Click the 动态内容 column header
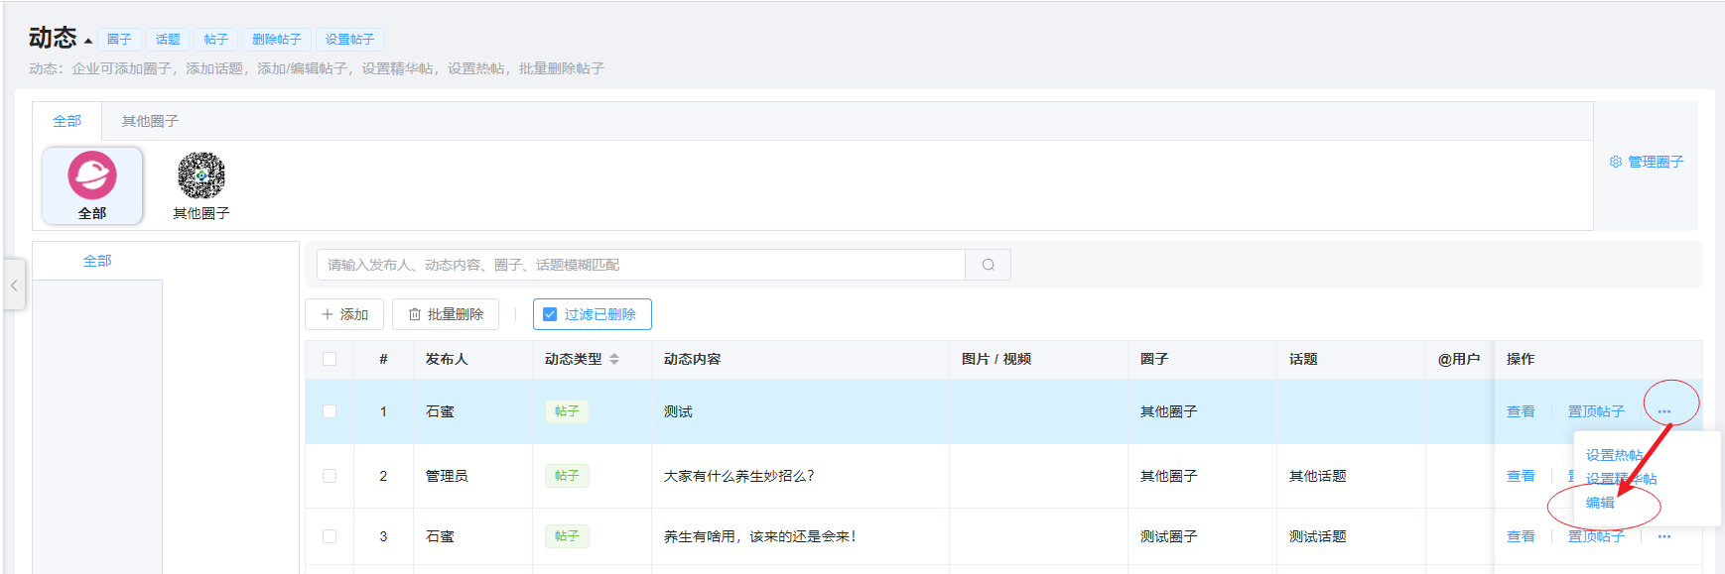Viewport: 1725px width, 574px height. [800, 359]
